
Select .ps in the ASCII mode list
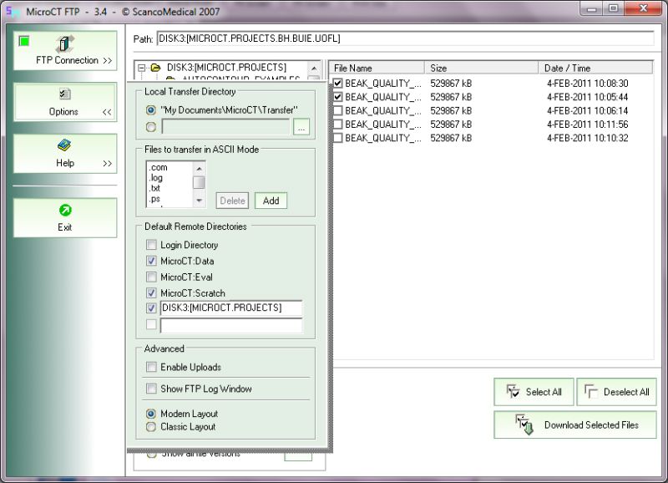tap(154, 199)
